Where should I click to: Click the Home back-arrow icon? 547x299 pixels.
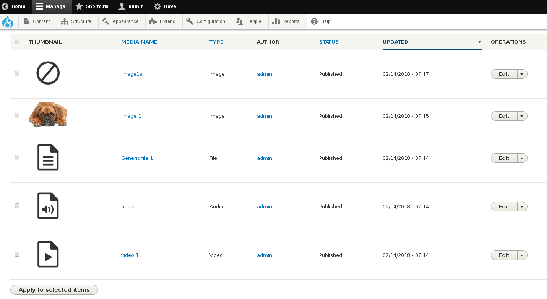(5, 6)
